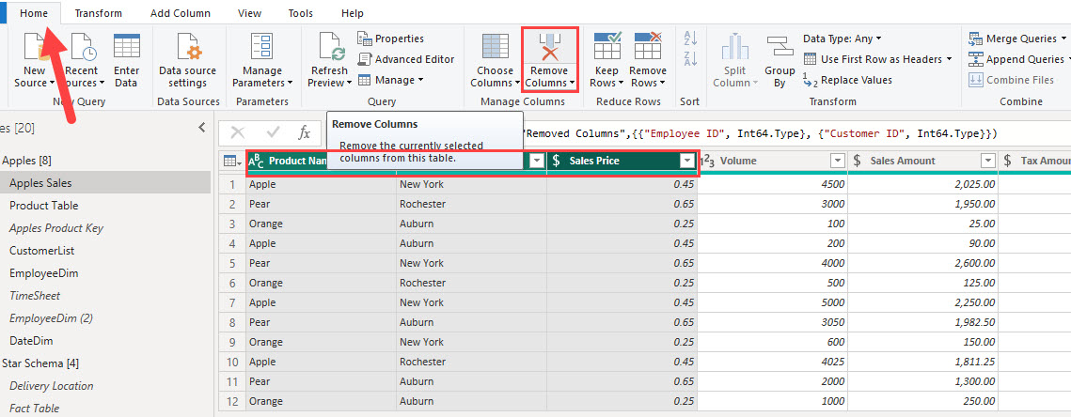1071x417 pixels.
Task: Select the Sales Price column header
Action: coord(622,161)
